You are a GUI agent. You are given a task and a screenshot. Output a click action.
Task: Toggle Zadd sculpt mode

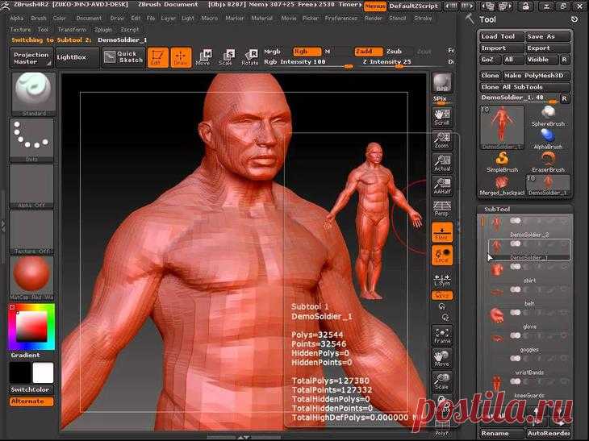(x=368, y=51)
